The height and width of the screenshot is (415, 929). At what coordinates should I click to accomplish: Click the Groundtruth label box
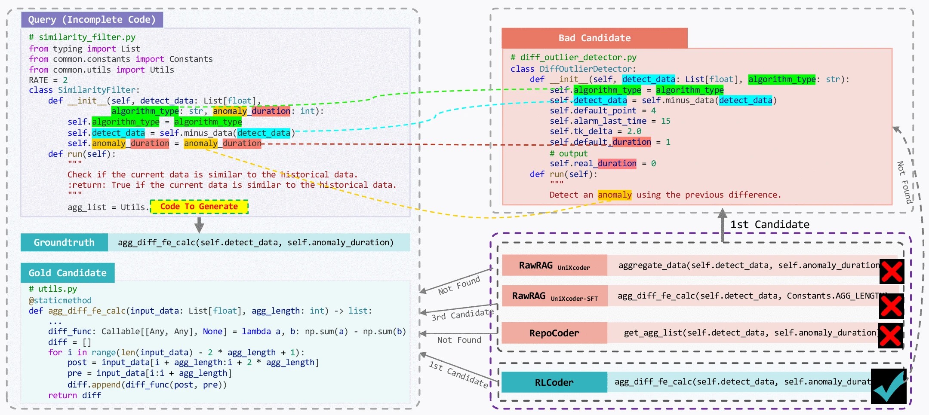click(64, 242)
